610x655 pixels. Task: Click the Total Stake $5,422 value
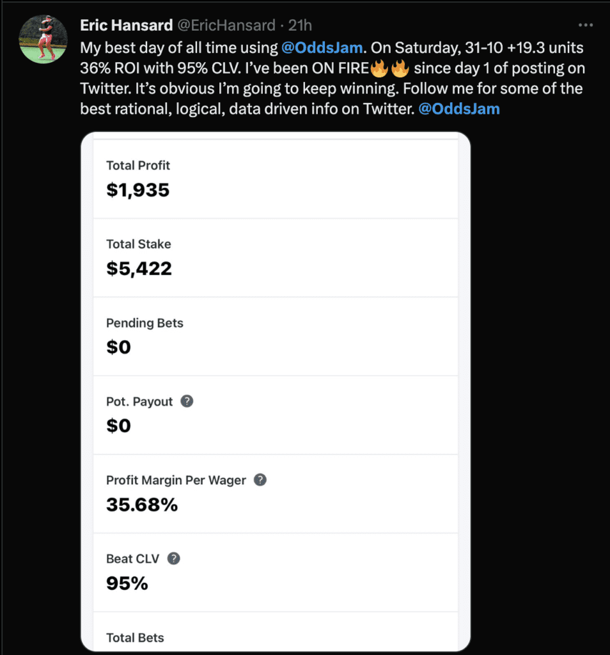point(139,269)
